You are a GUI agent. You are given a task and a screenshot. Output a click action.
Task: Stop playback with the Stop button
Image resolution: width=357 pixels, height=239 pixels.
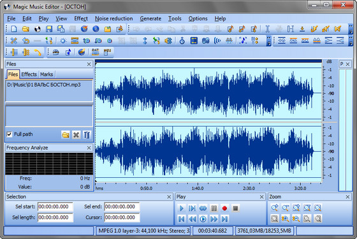[235, 208]
